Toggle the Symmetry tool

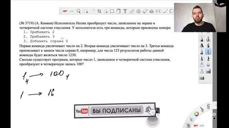point(158,11)
